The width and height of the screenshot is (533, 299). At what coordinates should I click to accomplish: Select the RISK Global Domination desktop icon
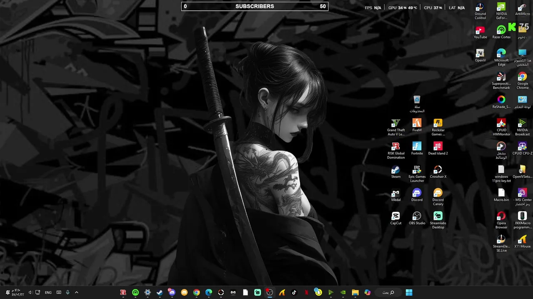pyautogui.click(x=396, y=151)
